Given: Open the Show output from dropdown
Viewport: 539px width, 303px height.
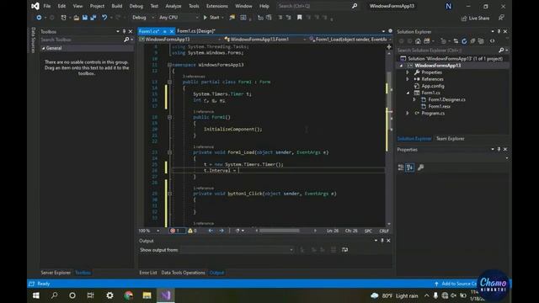Looking at the screenshot, I should tap(237, 250).
